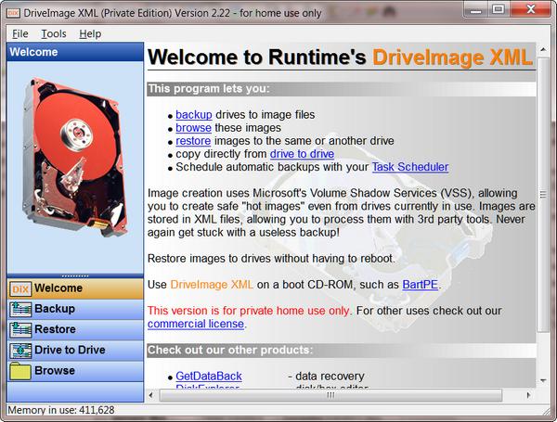This screenshot has height=422, width=557.
Task: Click the vertical scrollbar thumb
Action: click(x=543, y=195)
